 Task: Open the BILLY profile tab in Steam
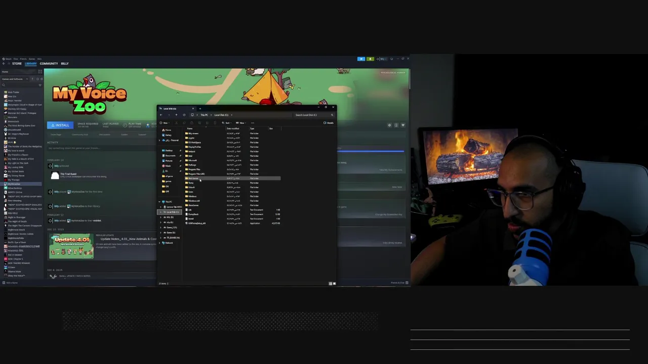click(65, 63)
